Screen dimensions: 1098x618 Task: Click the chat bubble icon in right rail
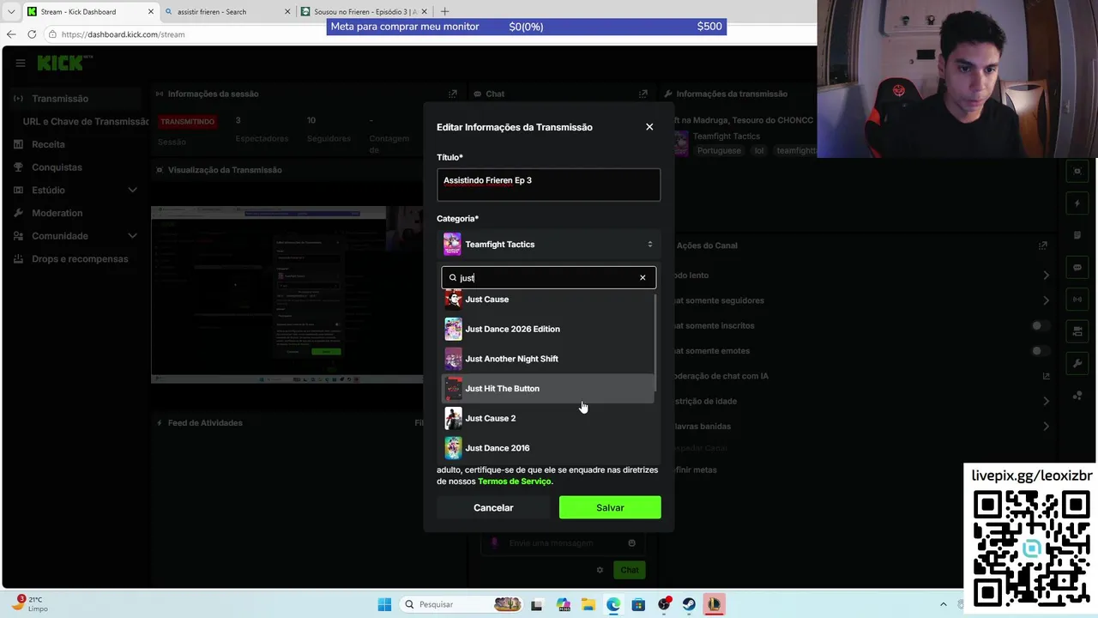click(1077, 268)
